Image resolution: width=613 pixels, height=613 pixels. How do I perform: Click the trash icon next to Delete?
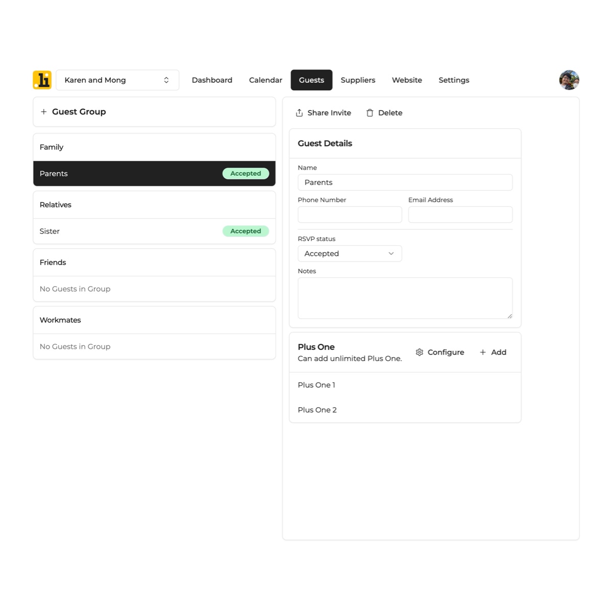[370, 113]
